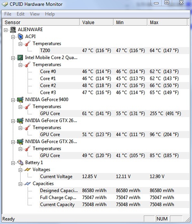Screen dimensions: 192x224
Task: Click the NVIDIA GeForce 9400 card icon
Action: [20, 100]
